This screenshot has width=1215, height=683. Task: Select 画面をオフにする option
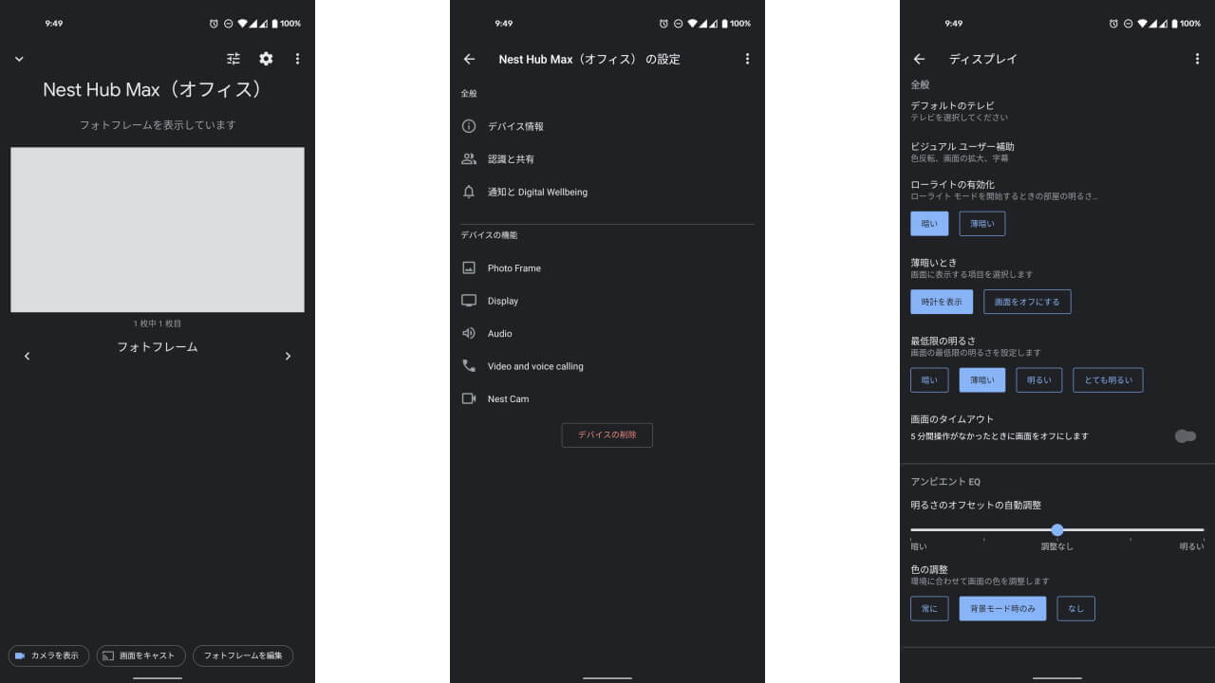click(x=1027, y=302)
